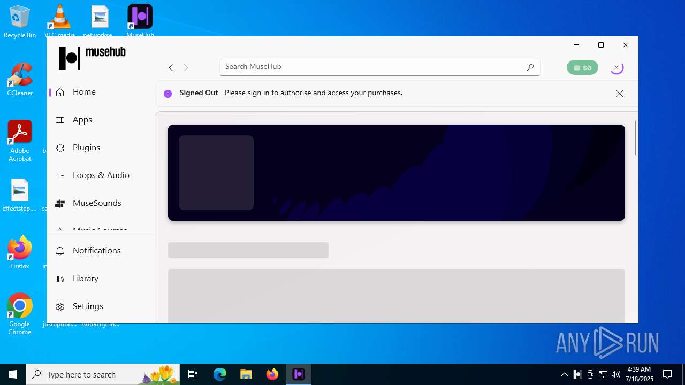Open the Recycle Bin desktop icon
Screen dimensions: 685x385
[x=20, y=22]
